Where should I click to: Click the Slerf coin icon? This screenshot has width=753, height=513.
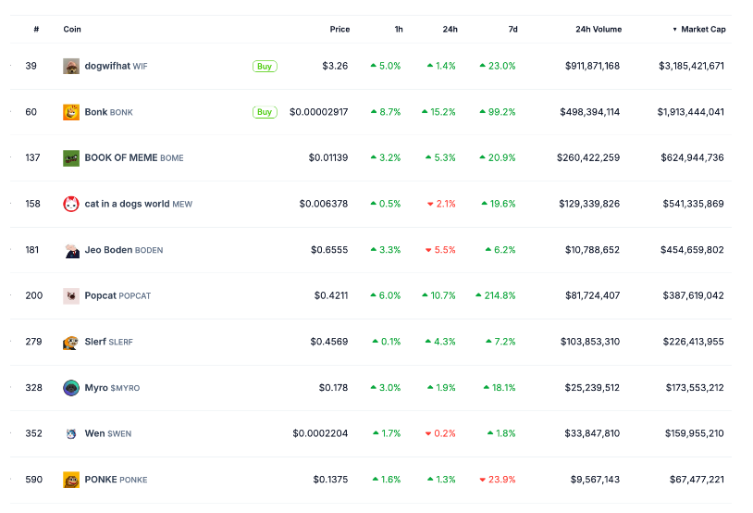point(71,342)
